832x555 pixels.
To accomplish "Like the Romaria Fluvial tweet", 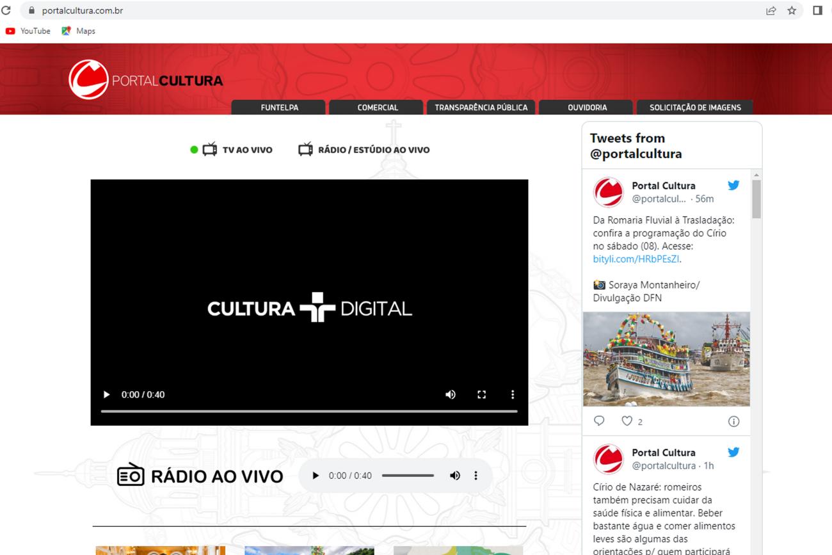I will (x=627, y=421).
